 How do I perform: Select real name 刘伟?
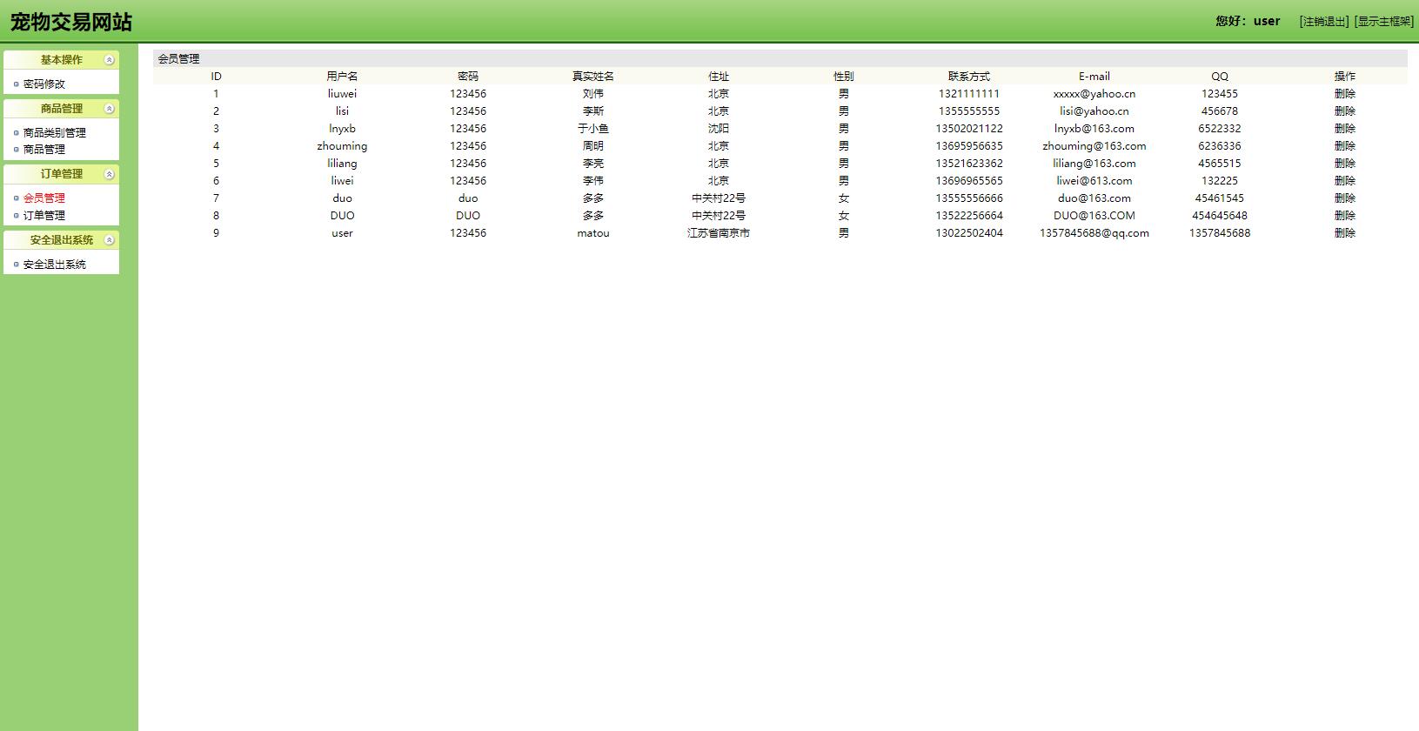[593, 94]
